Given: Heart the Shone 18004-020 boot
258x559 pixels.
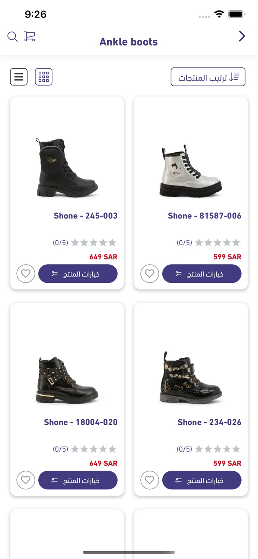Looking at the screenshot, I should [x=26, y=480].
